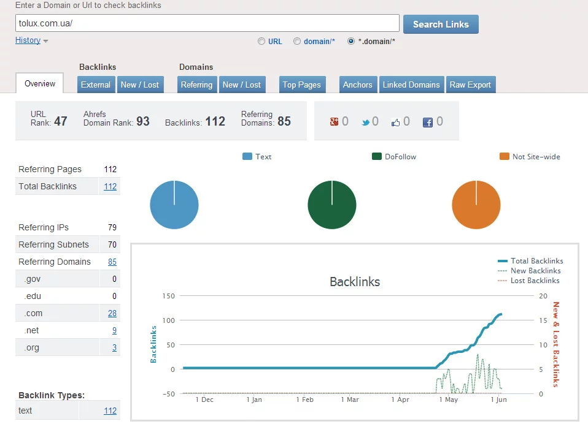Open the Anchors tab
The width and height of the screenshot is (588, 424).
[358, 85]
